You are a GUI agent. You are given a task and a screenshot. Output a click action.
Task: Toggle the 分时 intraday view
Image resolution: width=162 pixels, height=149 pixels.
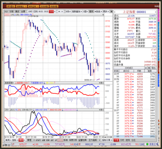pyautogui.click(x=30, y=12)
